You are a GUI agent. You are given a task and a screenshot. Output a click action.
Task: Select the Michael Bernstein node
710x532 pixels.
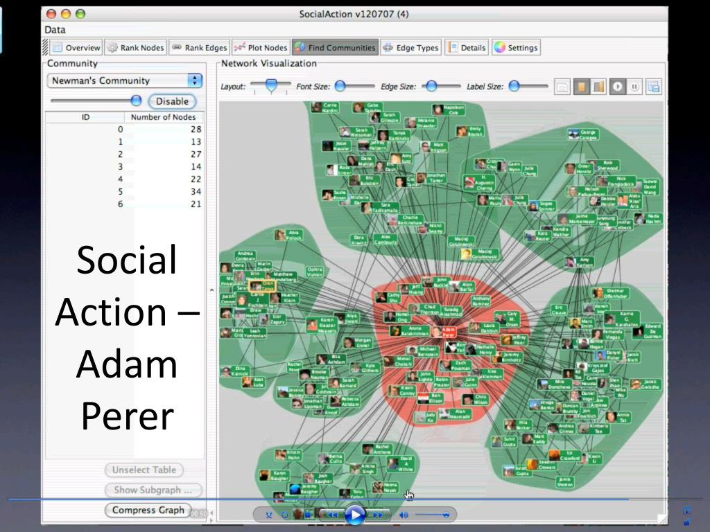pyautogui.click(x=422, y=351)
